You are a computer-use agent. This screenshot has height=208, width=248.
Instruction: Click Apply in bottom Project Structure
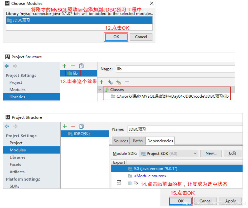(230, 201)
